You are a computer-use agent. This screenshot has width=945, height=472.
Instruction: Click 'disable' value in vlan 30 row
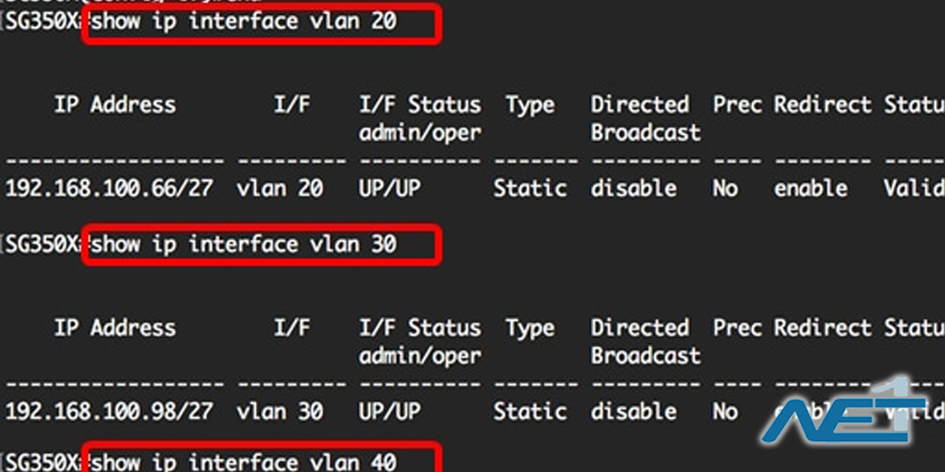pyautogui.click(x=634, y=411)
